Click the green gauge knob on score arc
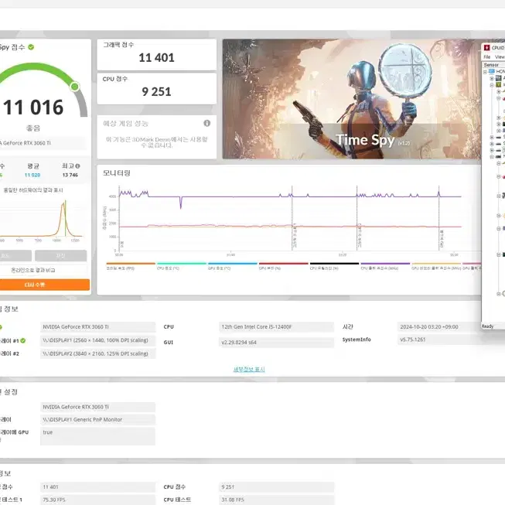 [x=75, y=87]
